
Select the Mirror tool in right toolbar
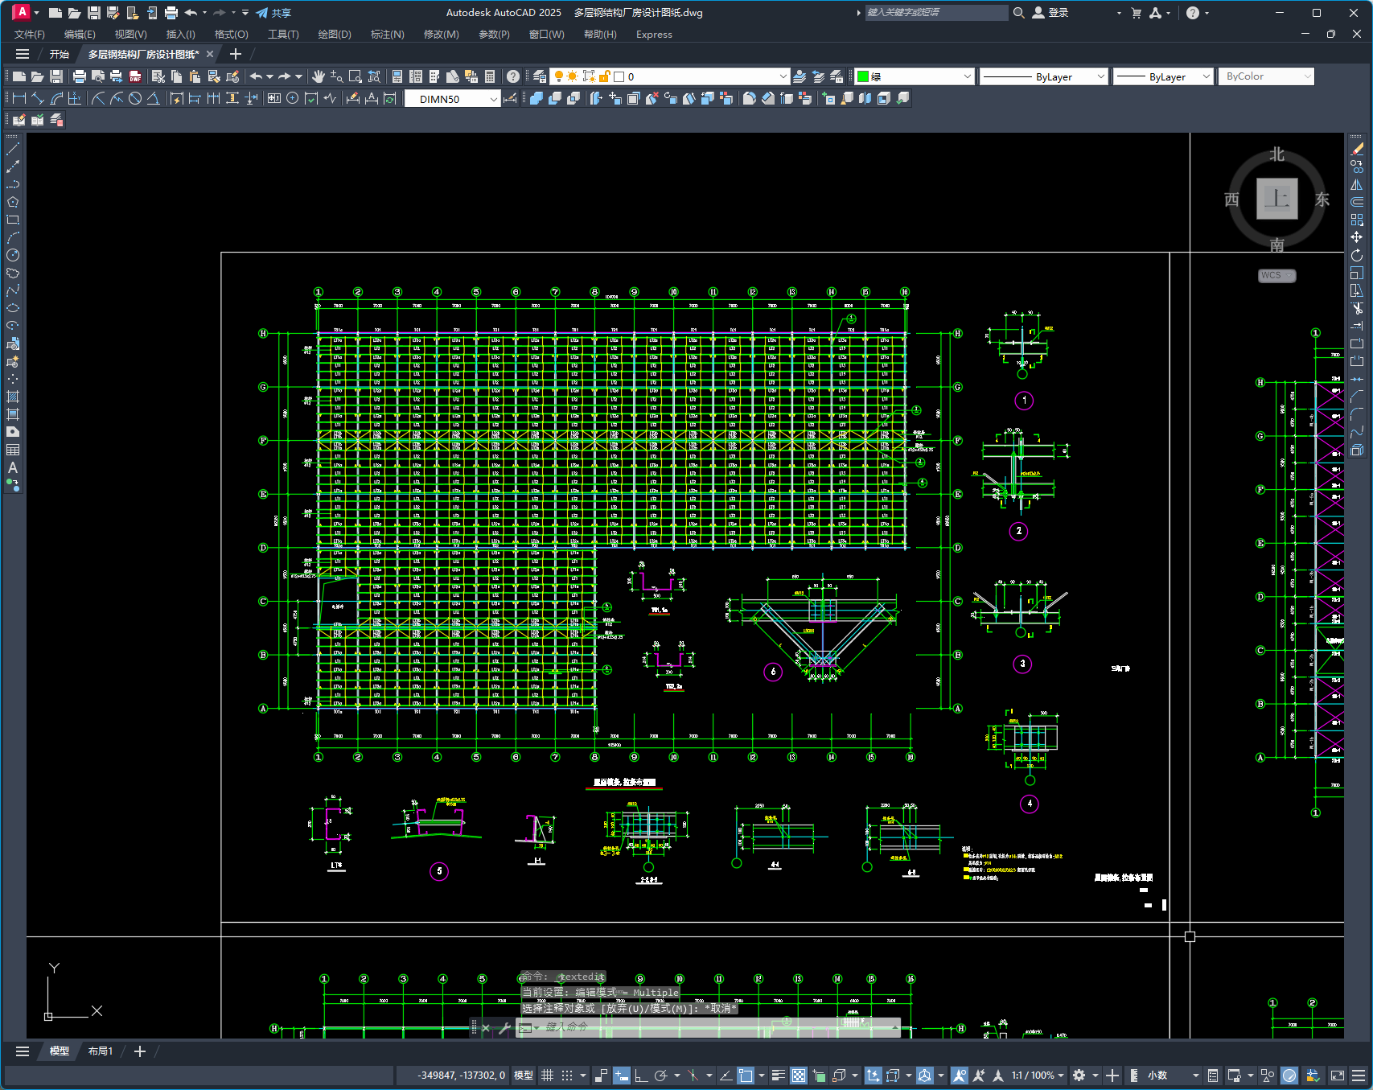tap(1357, 184)
